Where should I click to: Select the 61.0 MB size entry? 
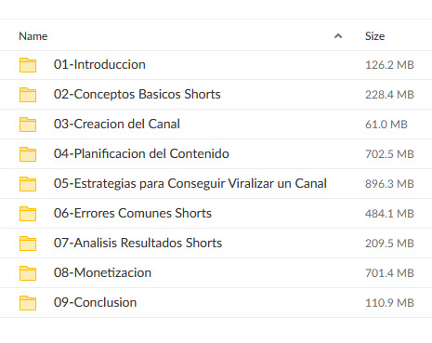(x=386, y=125)
